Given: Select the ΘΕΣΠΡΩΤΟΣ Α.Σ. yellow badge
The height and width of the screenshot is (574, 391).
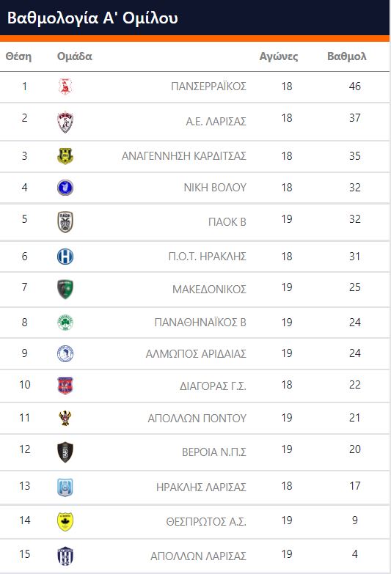Looking at the screenshot, I should [65, 521].
